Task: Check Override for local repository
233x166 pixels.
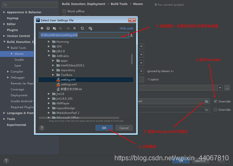Action: point(215,110)
